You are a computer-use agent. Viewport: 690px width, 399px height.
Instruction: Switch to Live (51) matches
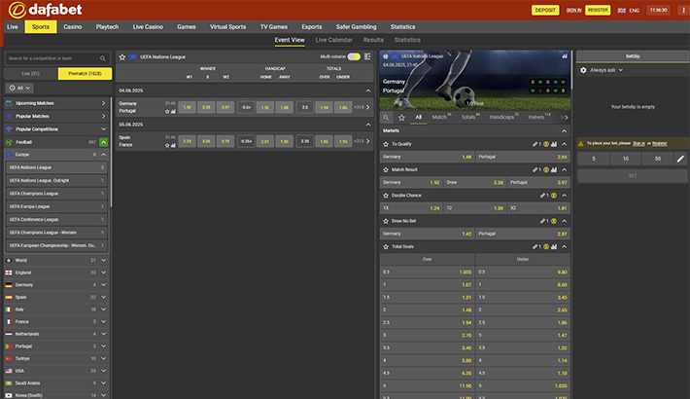pos(31,74)
